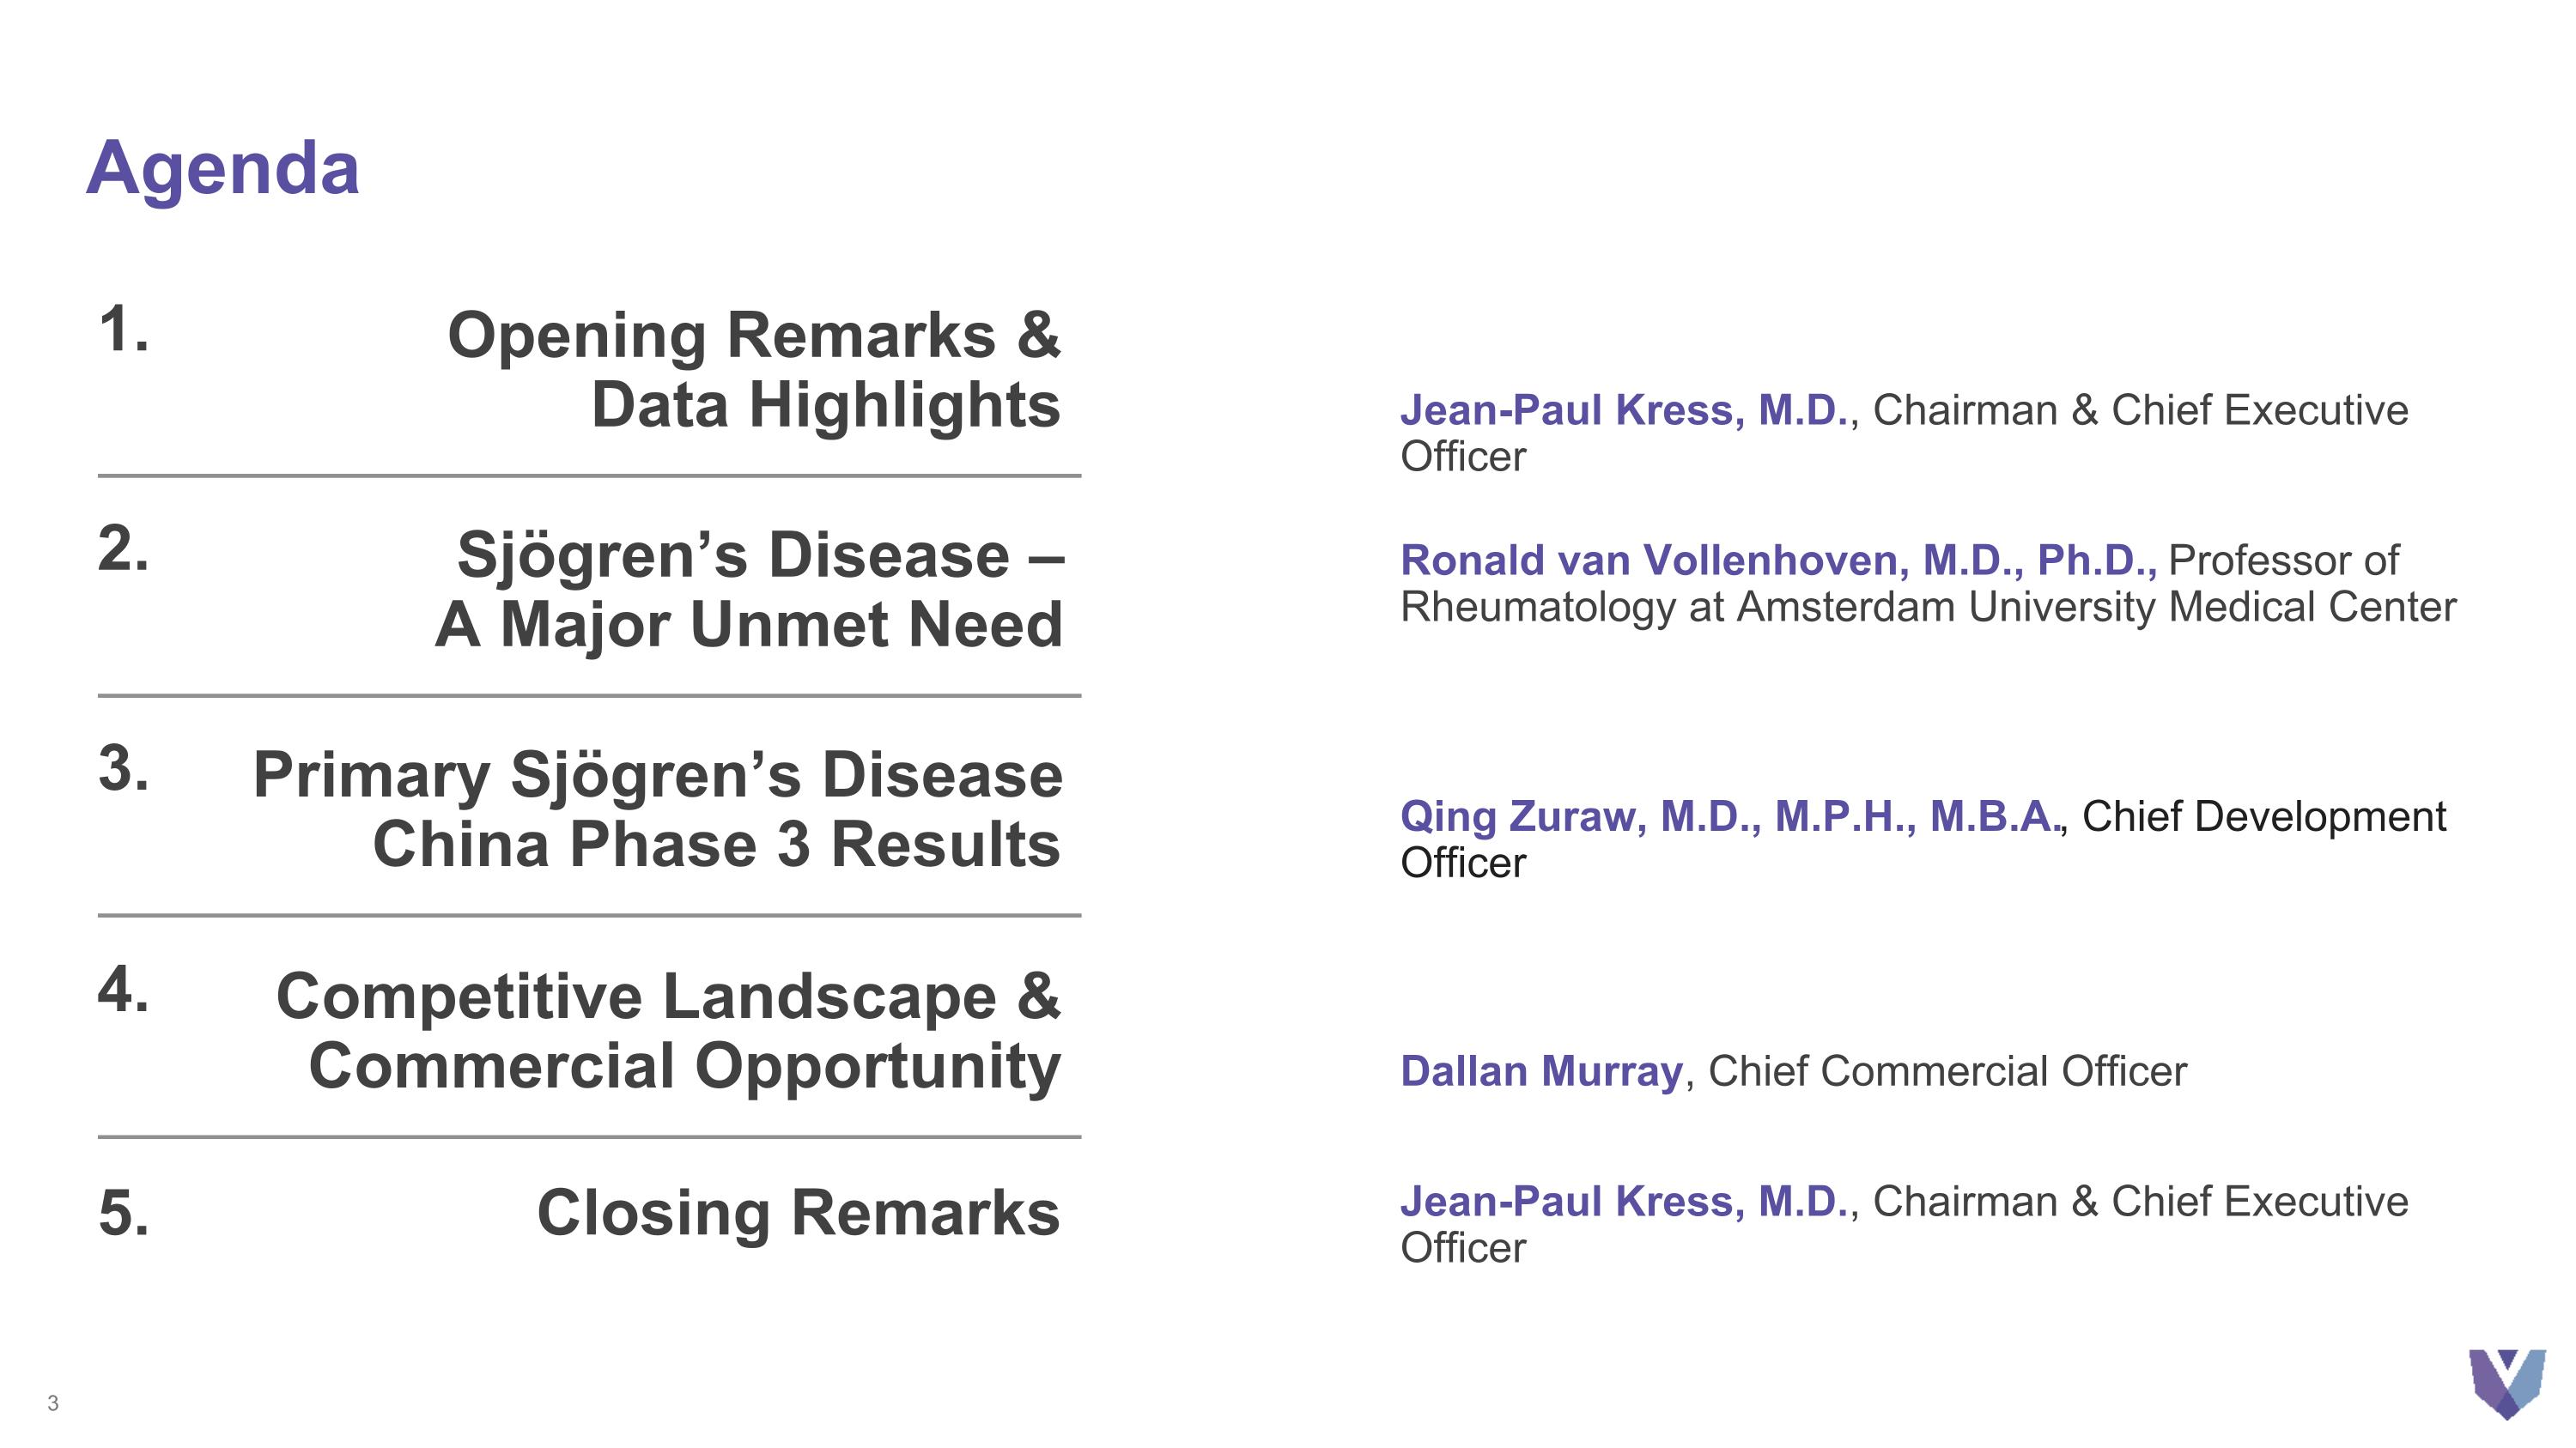Select agenda number 4 marker

[x=123, y=991]
